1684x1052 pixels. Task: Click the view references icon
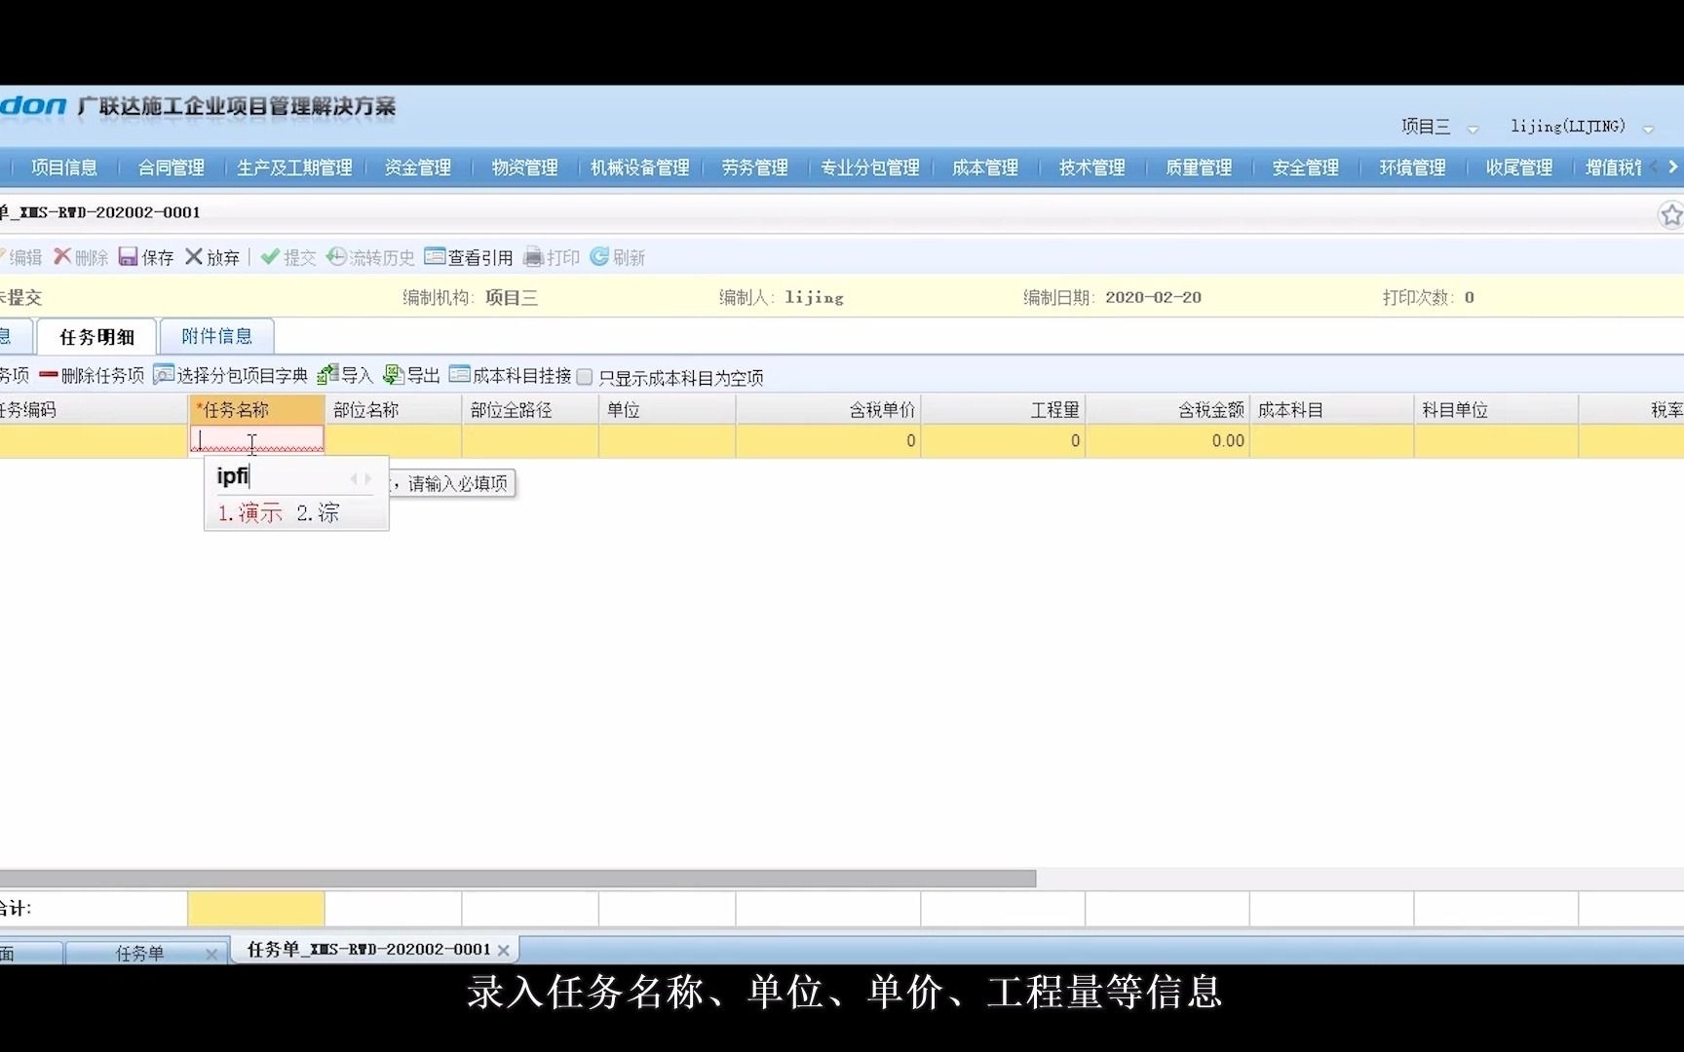435,256
